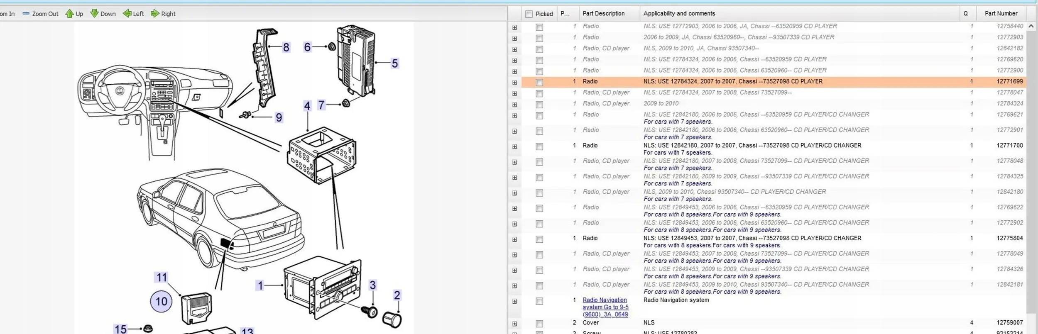The height and width of the screenshot is (334, 1038).
Task: Click part number 12775804 in the list
Action: click(1010, 239)
